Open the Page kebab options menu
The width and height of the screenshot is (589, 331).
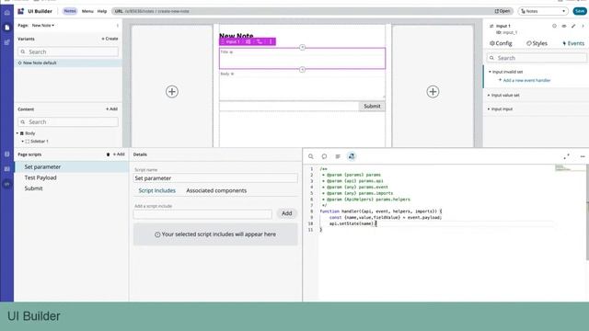coord(118,26)
